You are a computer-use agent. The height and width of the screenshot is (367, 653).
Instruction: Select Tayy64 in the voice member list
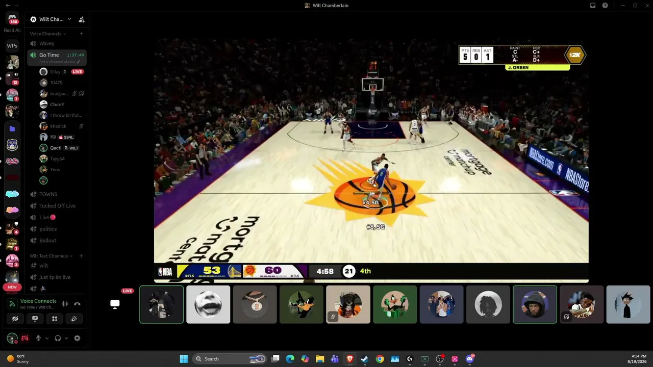tap(62, 159)
